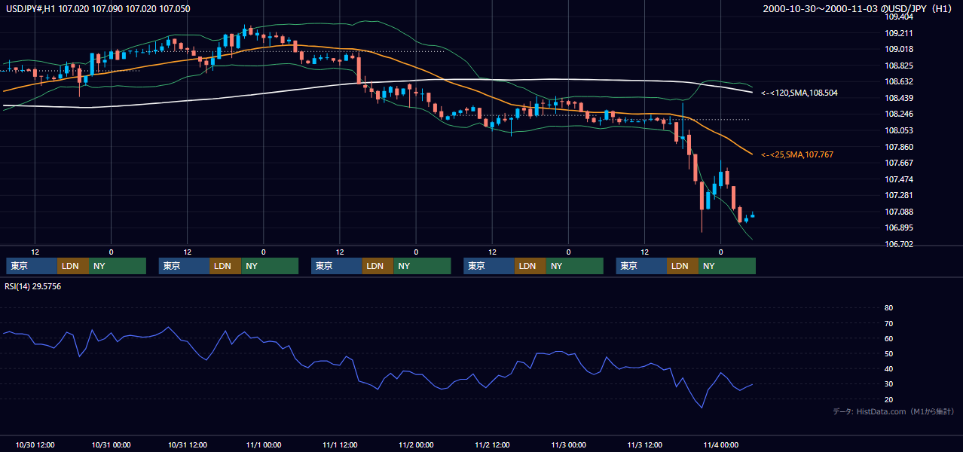Click price axis value 107.281
Viewport: 963px width, 452px height.
[x=898, y=196]
